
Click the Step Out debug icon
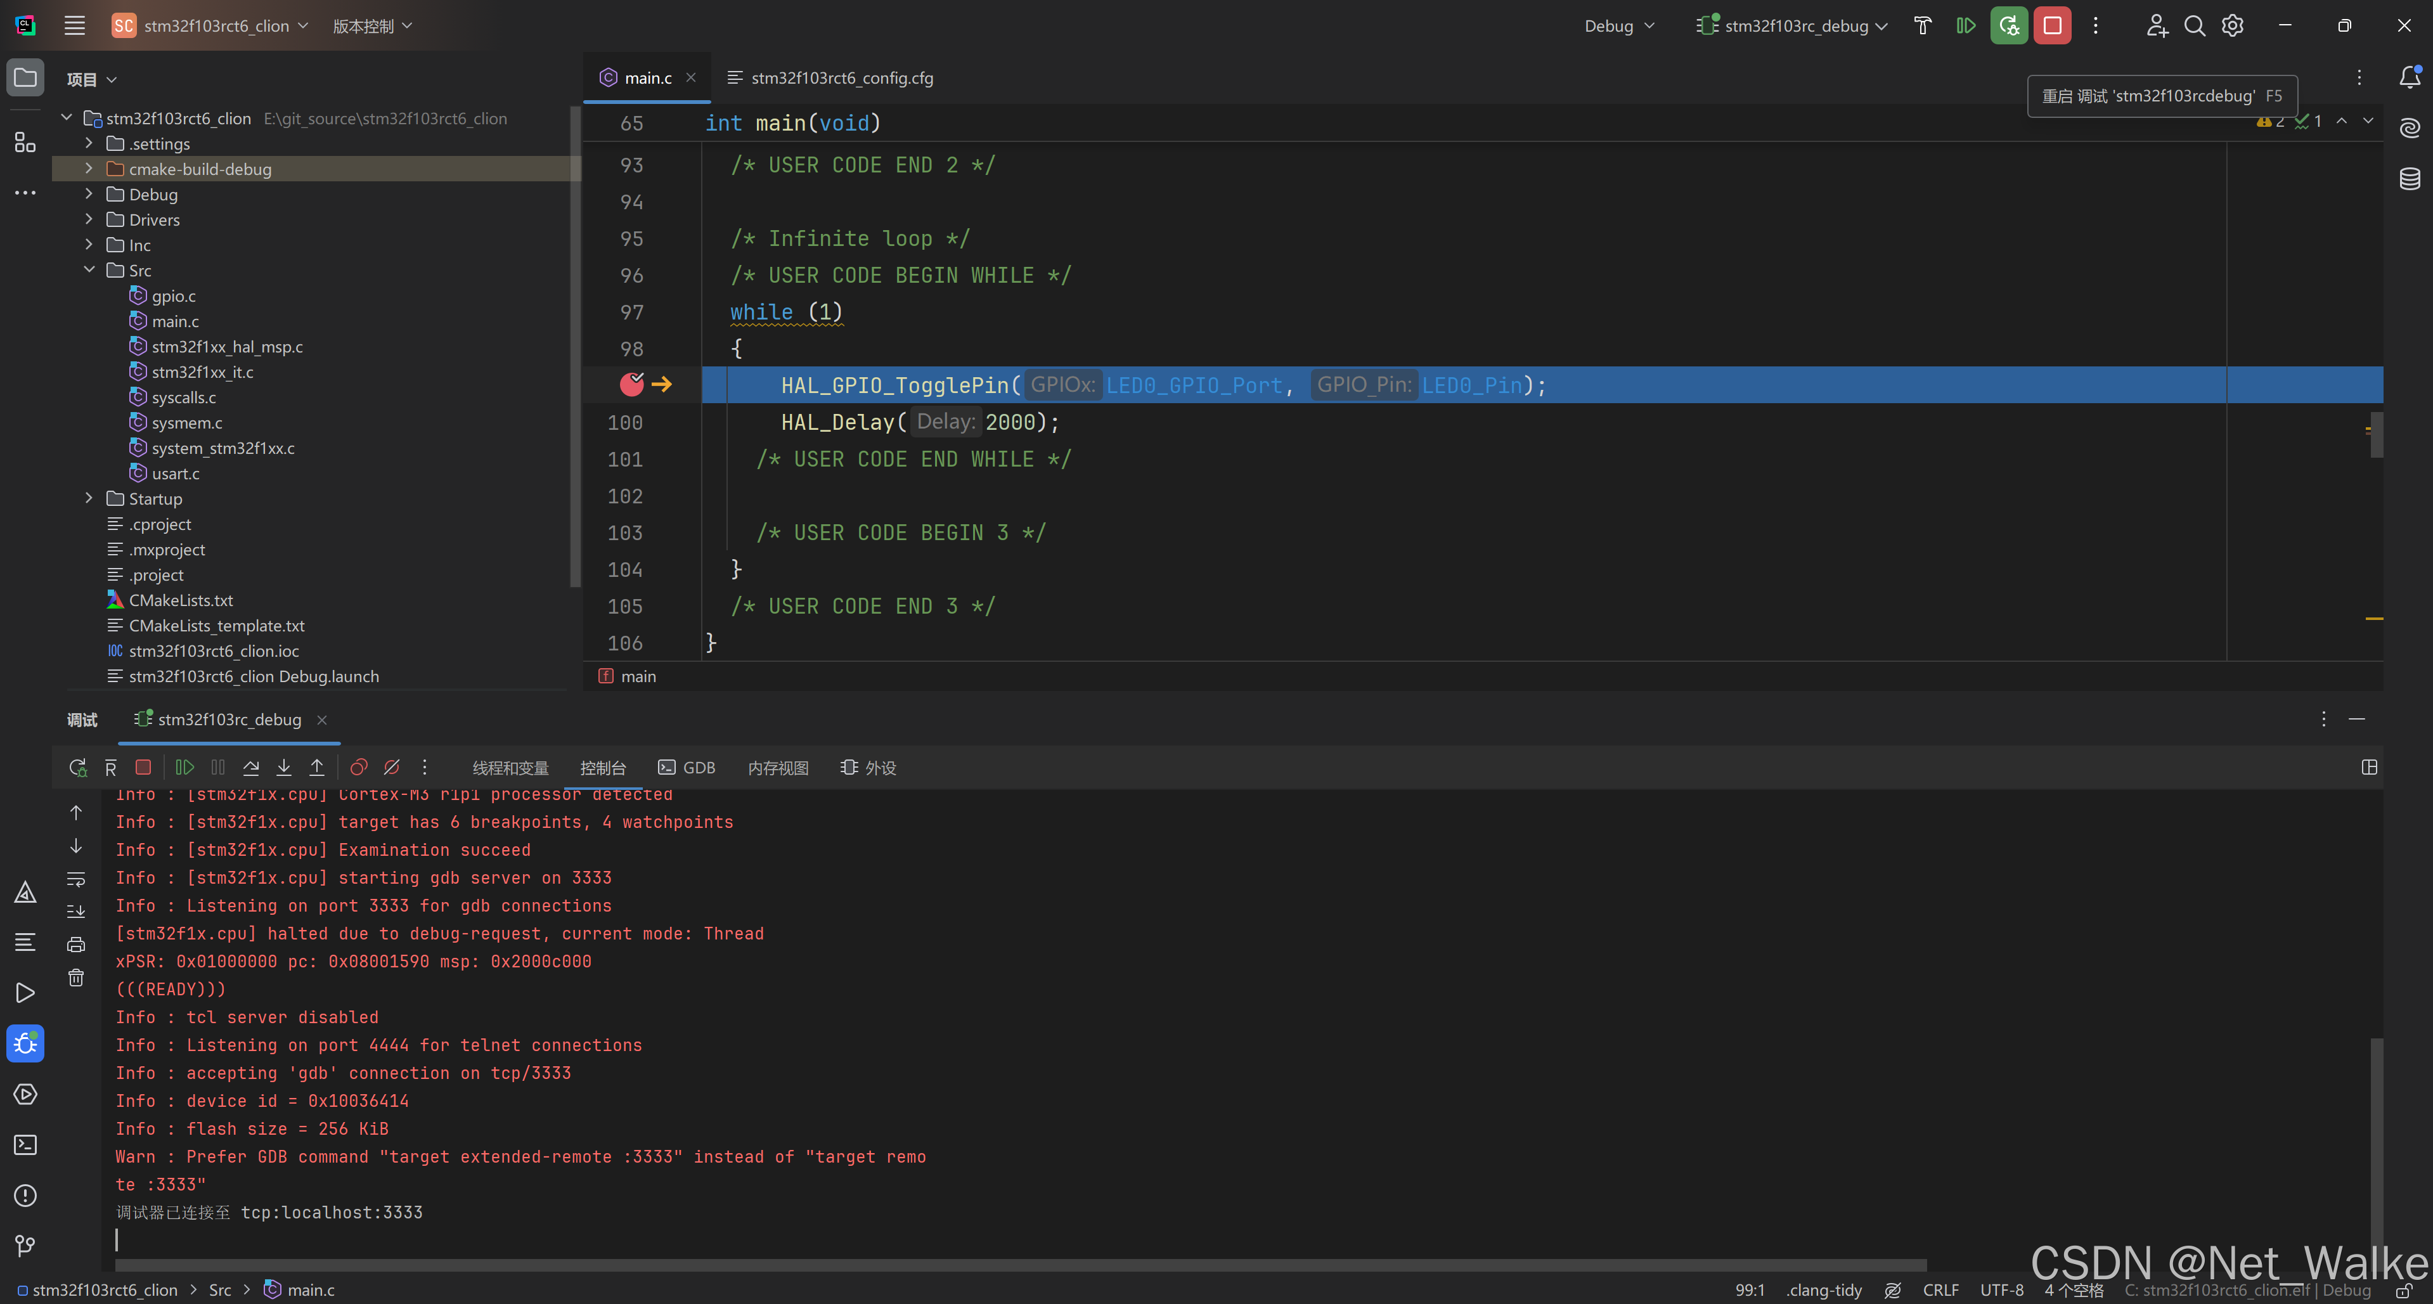(316, 768)
